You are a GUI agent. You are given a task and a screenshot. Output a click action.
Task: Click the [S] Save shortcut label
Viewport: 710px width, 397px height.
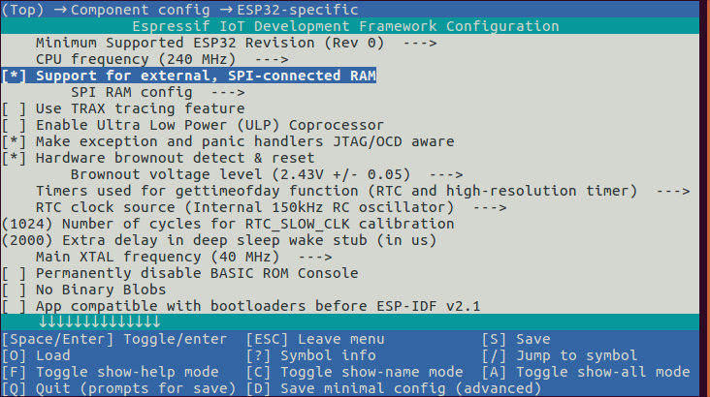tap(515, 339)
